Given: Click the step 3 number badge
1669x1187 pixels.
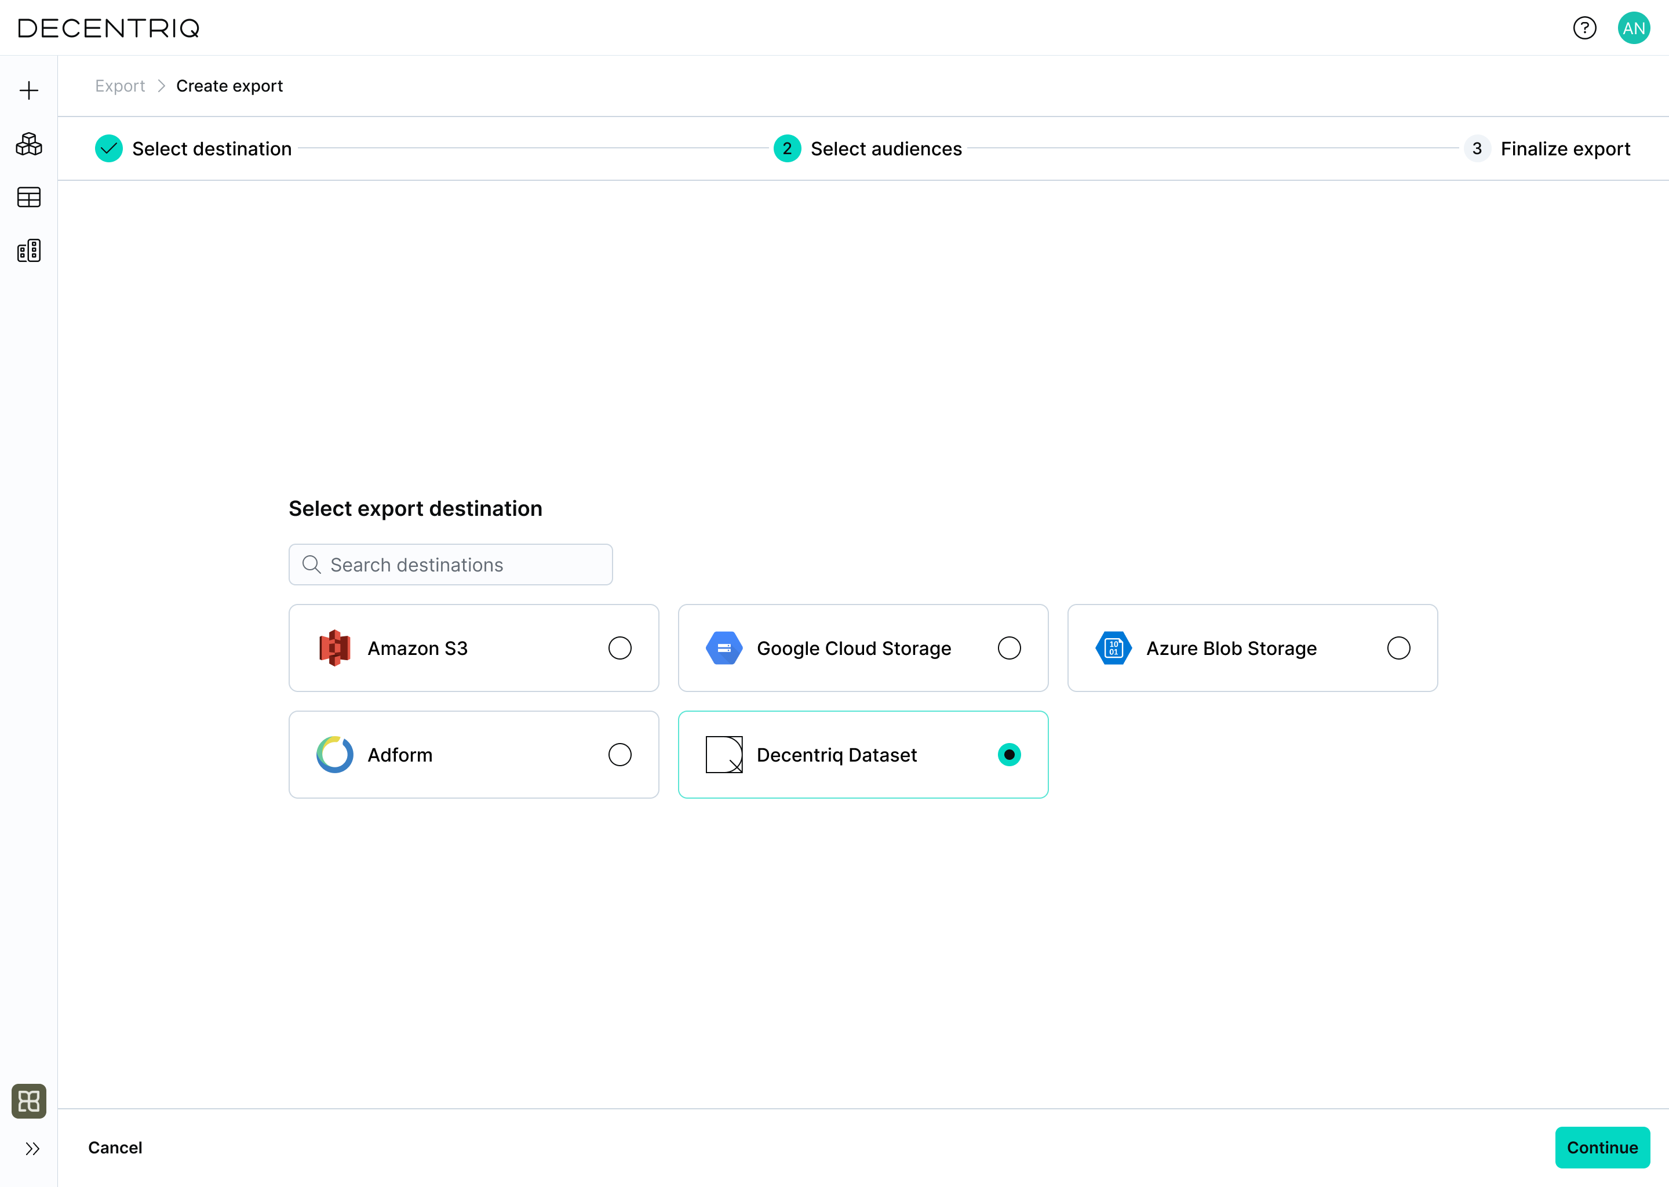Looking at the screenshot, I should point(1477,148).
